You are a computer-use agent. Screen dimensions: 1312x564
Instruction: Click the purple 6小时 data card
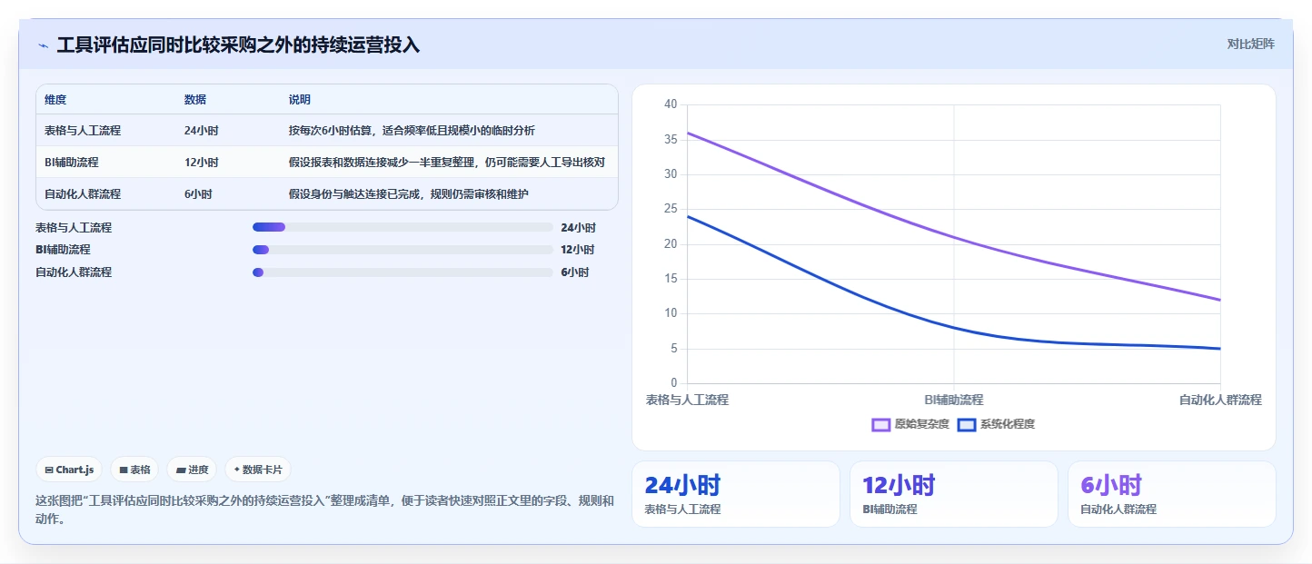(x=1172, y=494)
